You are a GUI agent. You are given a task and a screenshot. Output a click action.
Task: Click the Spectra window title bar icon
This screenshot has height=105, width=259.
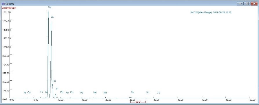click(3, 3)
